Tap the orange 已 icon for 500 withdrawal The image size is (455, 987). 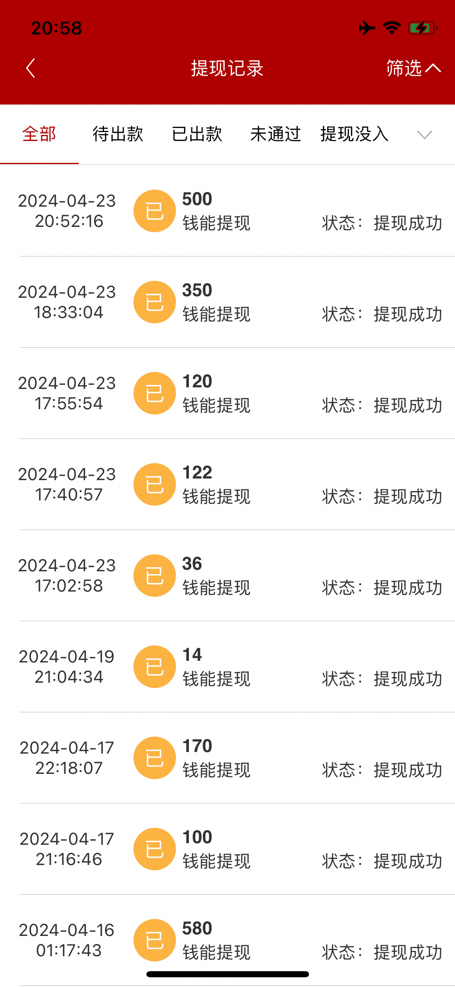pyautogui.click(x=154, y=211)
